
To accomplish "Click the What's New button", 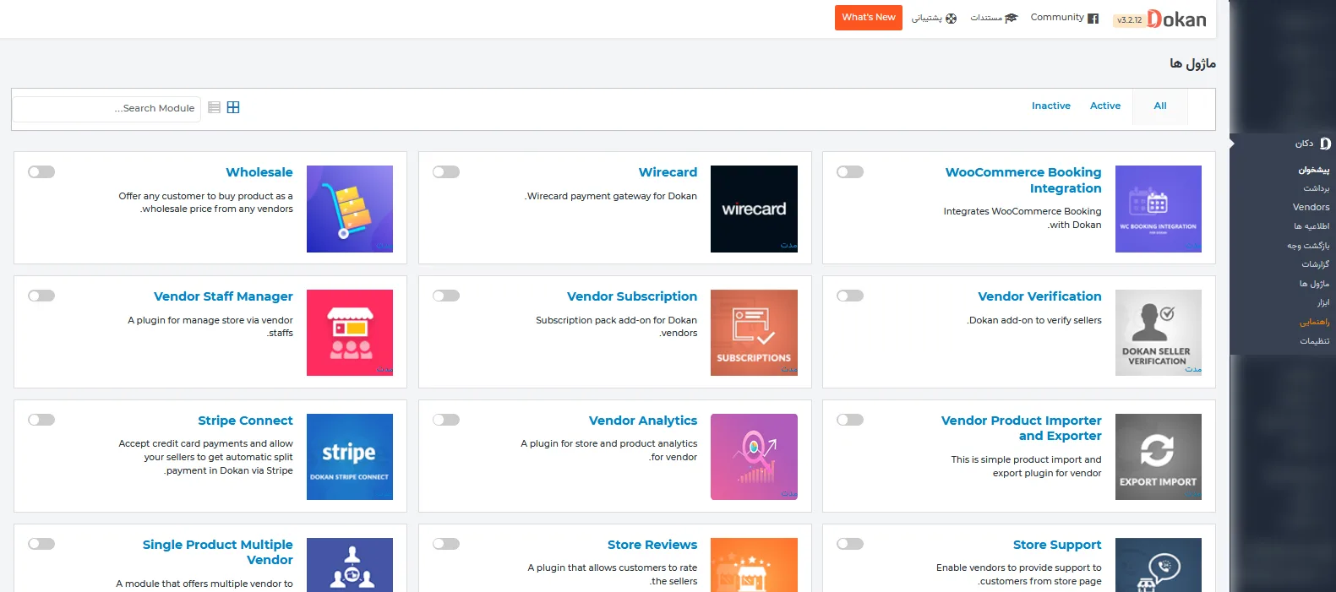I will point(869,18).
